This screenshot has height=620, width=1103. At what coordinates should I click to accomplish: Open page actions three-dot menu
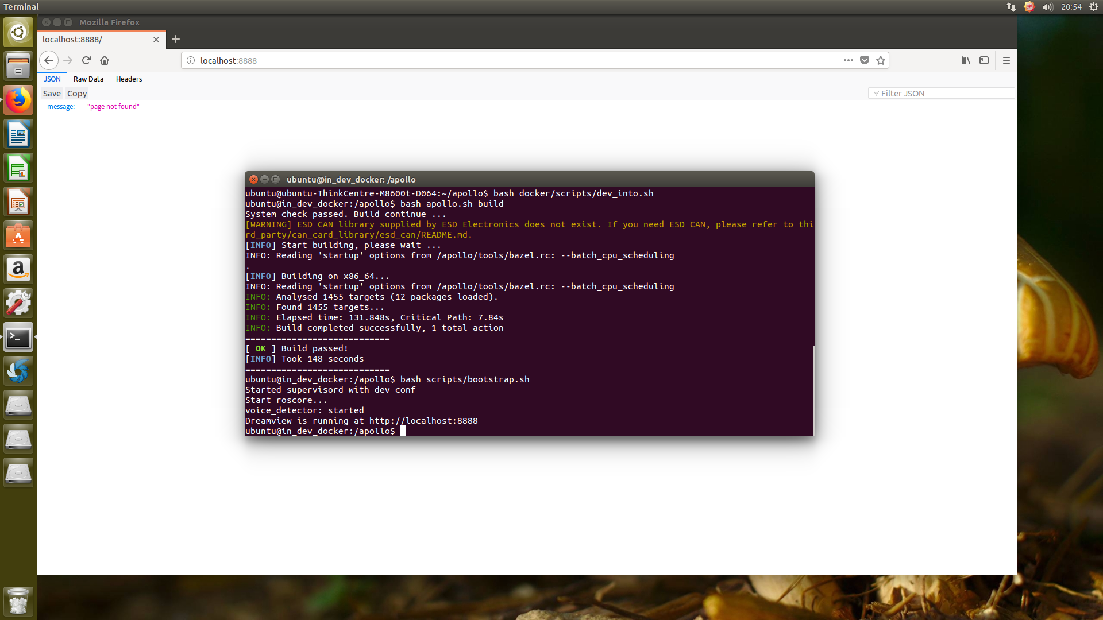click(x=849, y=60)
